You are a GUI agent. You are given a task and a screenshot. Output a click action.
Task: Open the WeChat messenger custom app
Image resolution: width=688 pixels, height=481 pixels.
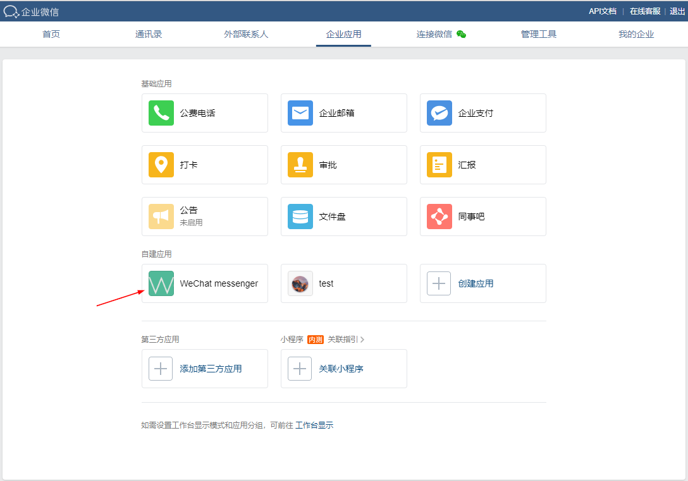[205, 283]
